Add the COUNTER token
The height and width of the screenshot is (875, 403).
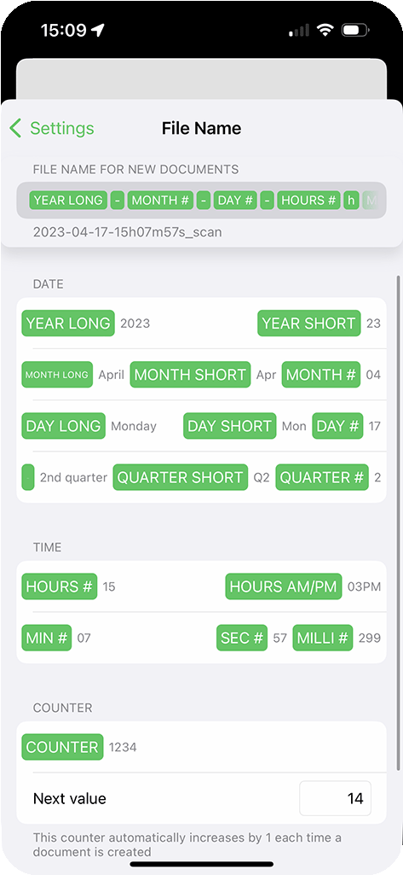(62, 747)
